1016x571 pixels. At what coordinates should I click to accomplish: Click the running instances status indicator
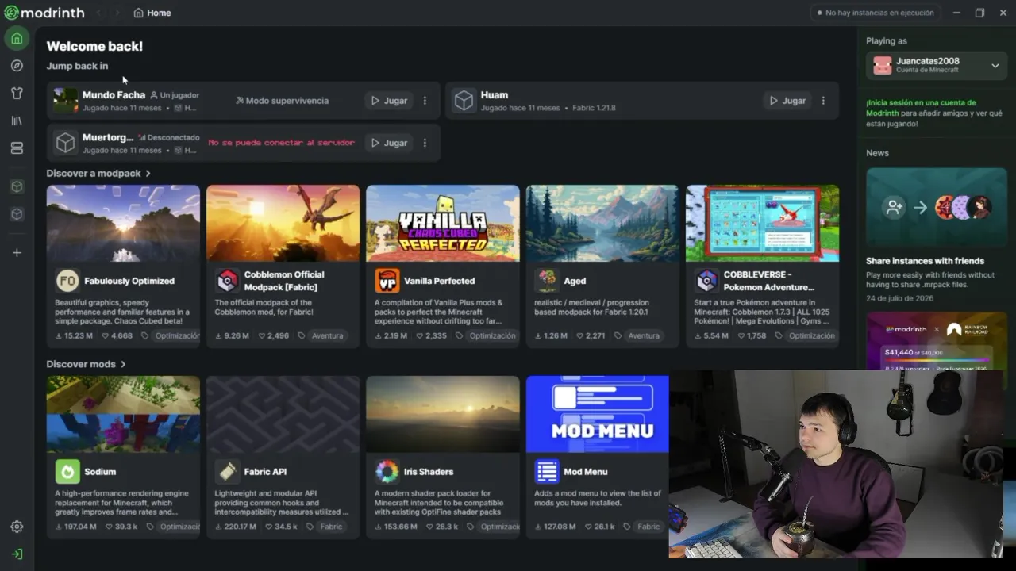tap(875, 13)
